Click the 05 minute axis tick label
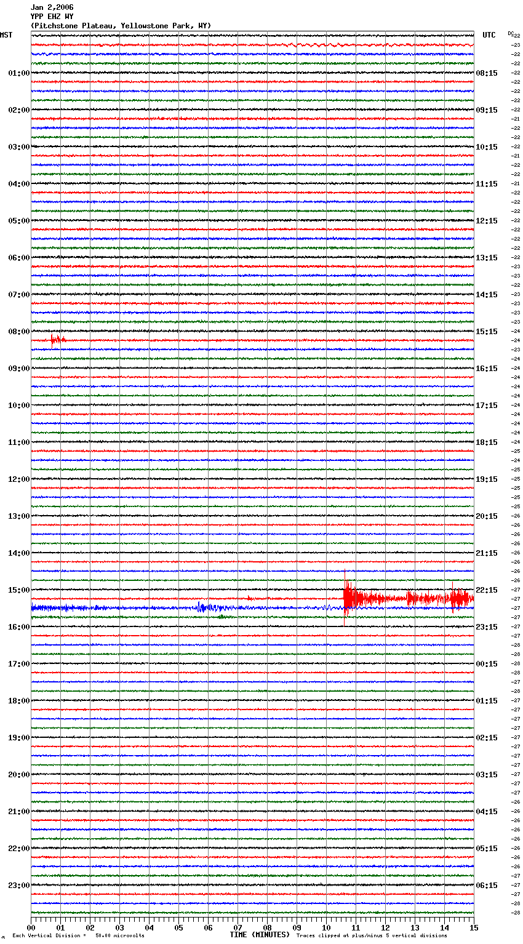The image size is (523, 944). click(x=178, y=927)
